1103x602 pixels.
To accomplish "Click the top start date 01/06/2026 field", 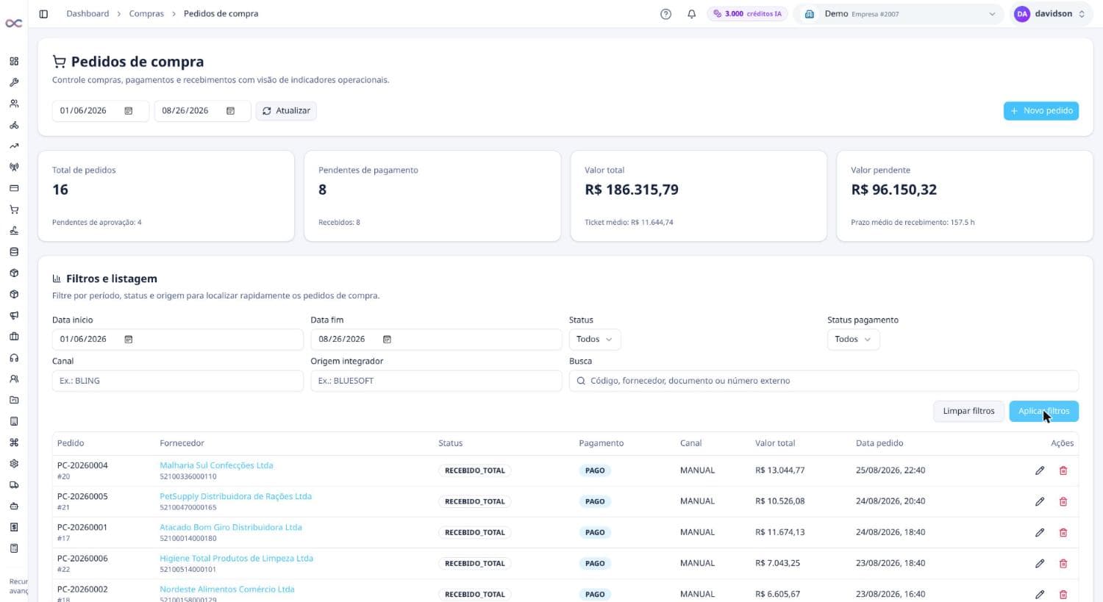I will [x=100, y=111].
